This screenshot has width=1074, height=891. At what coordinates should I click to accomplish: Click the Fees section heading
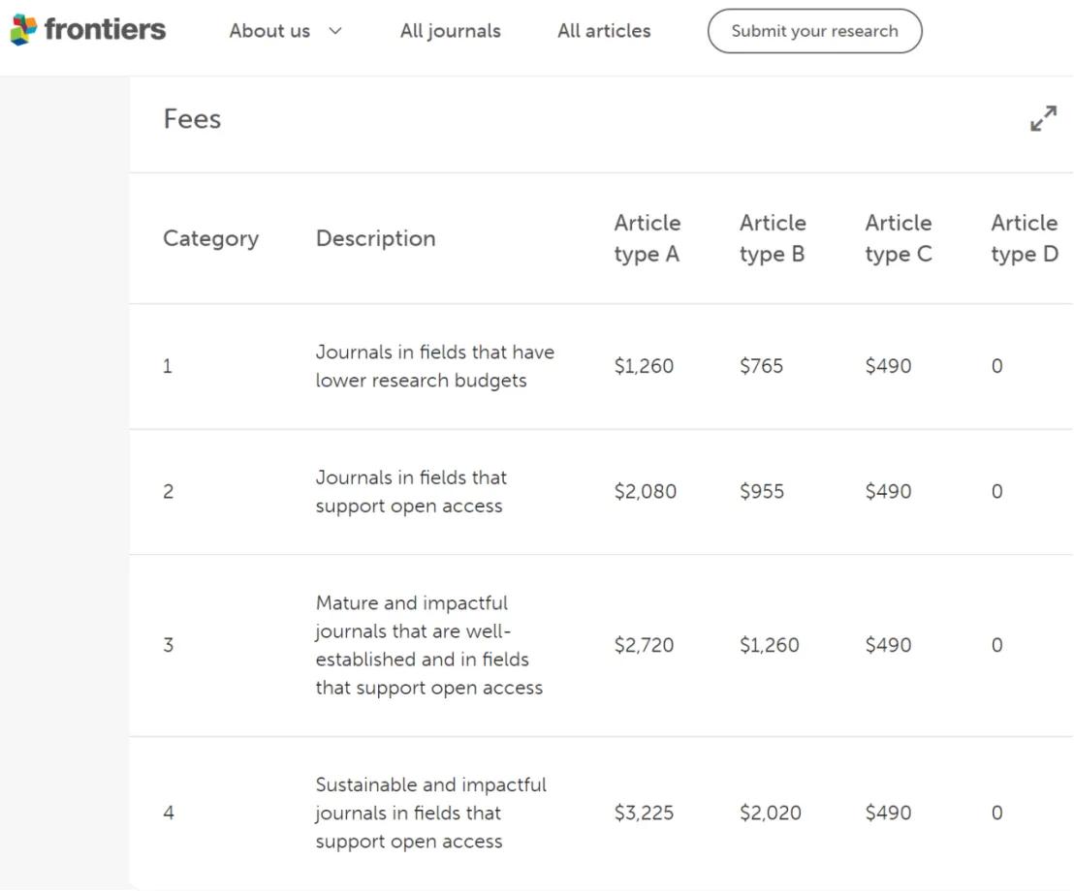click(x=192, y=119)
